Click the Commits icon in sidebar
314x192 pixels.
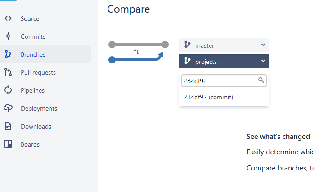pyautogui.click(x=8, y=36)
